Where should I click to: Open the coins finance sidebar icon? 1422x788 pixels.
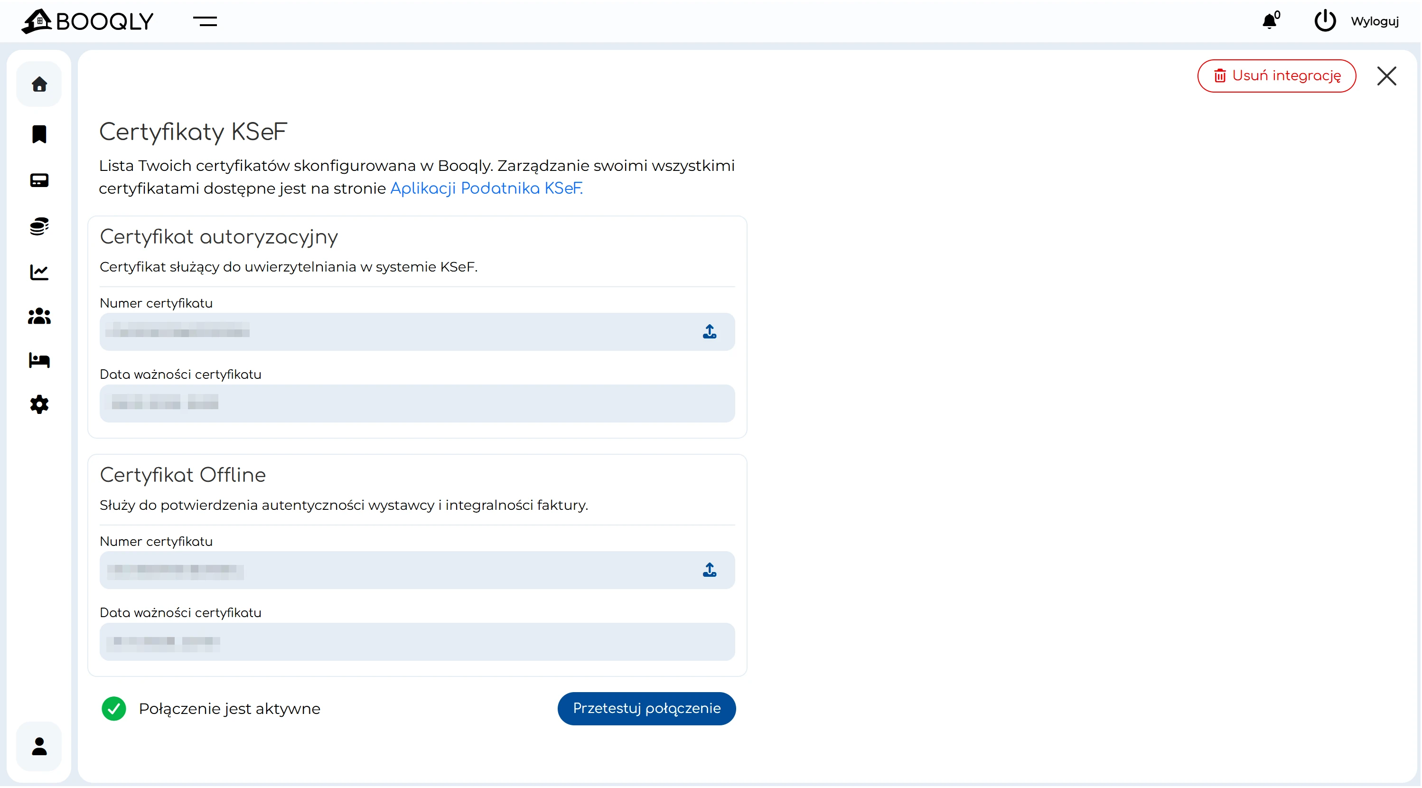pyautogui.click(x=39, y=226)
